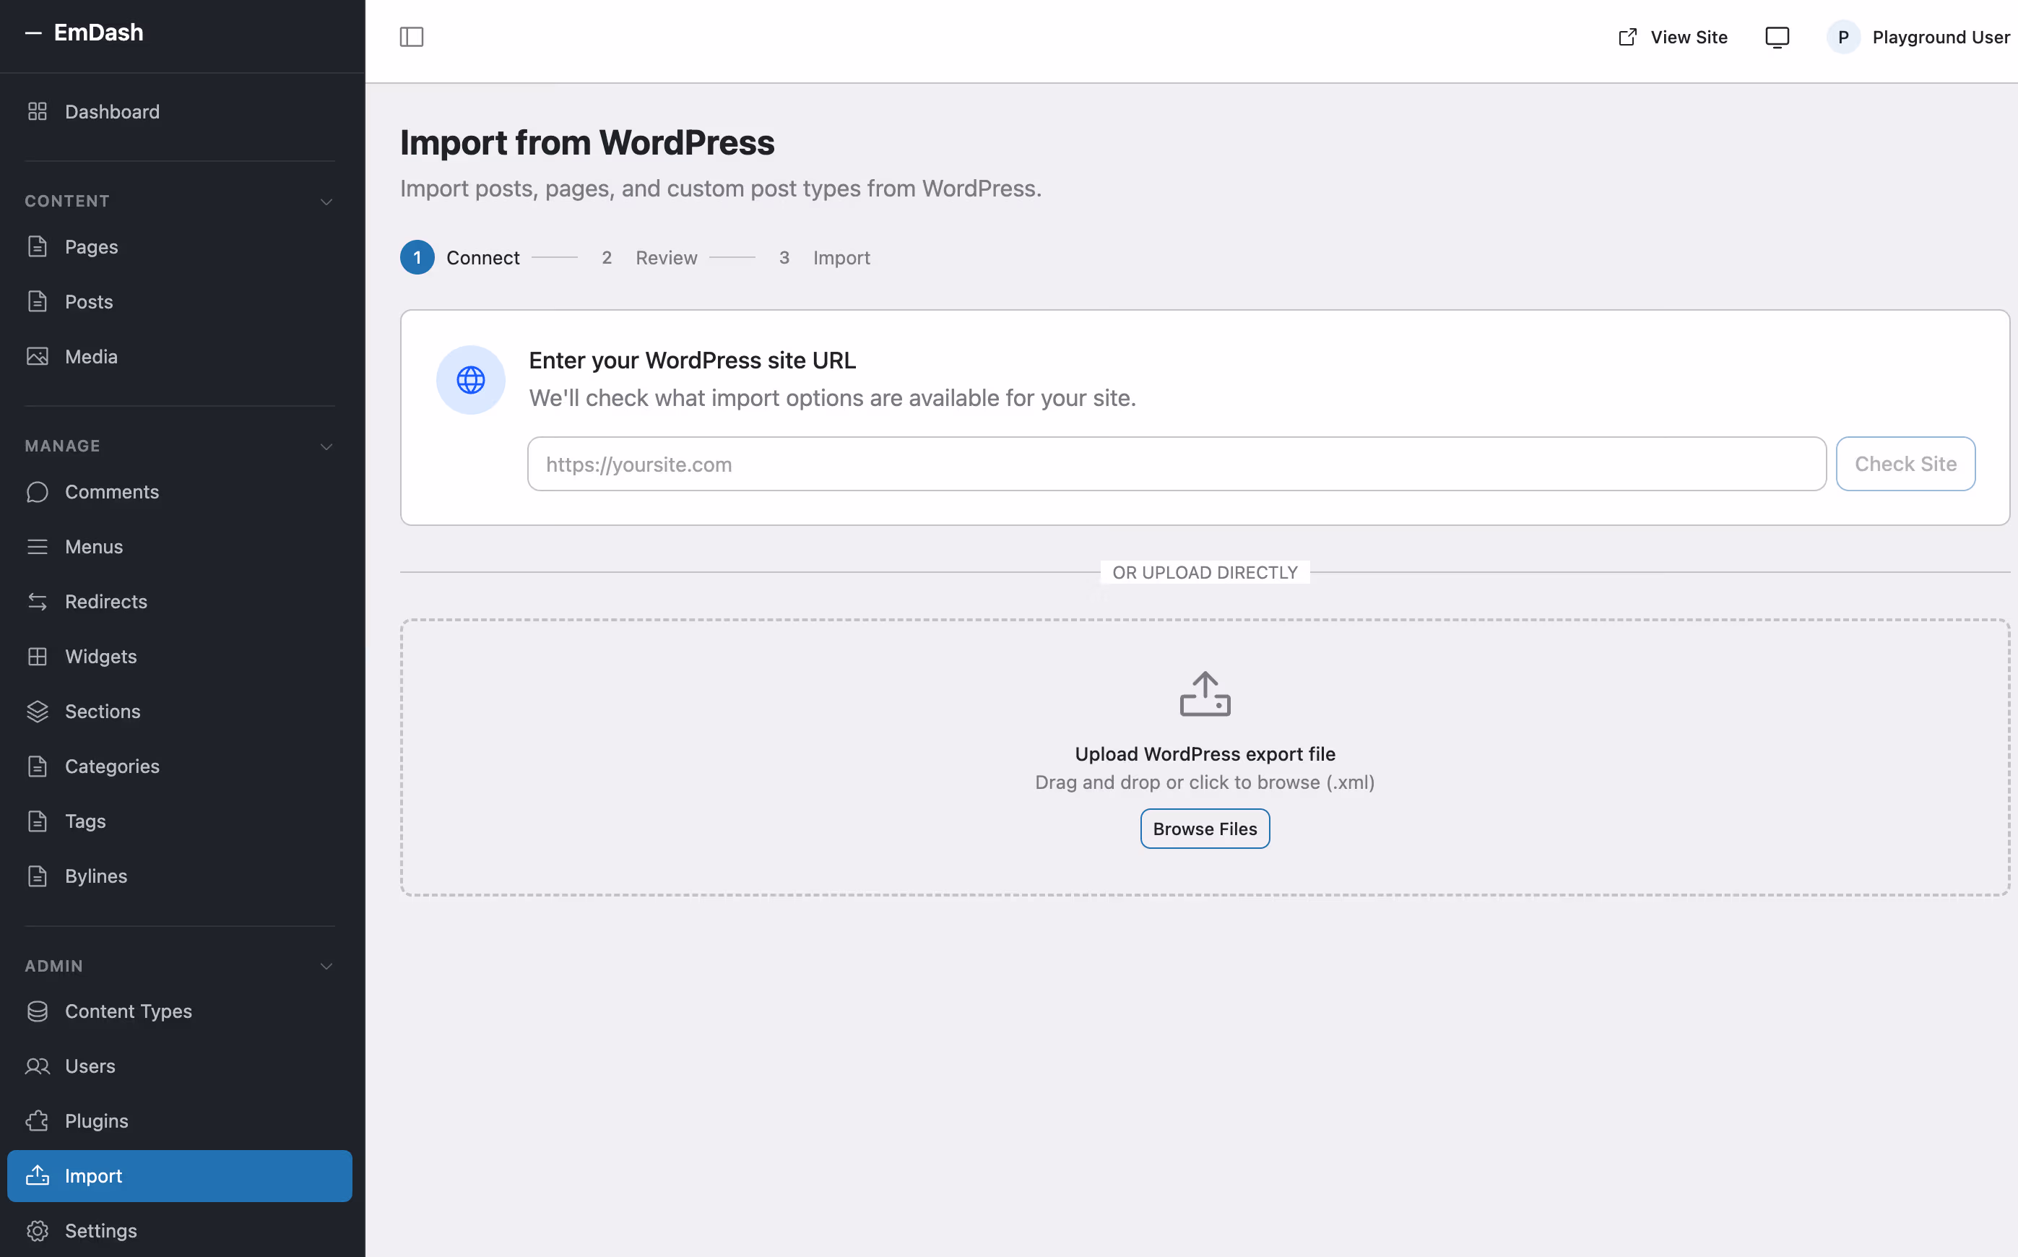
Task: Click the Media image icon
Action: click(x=38, y=357)
